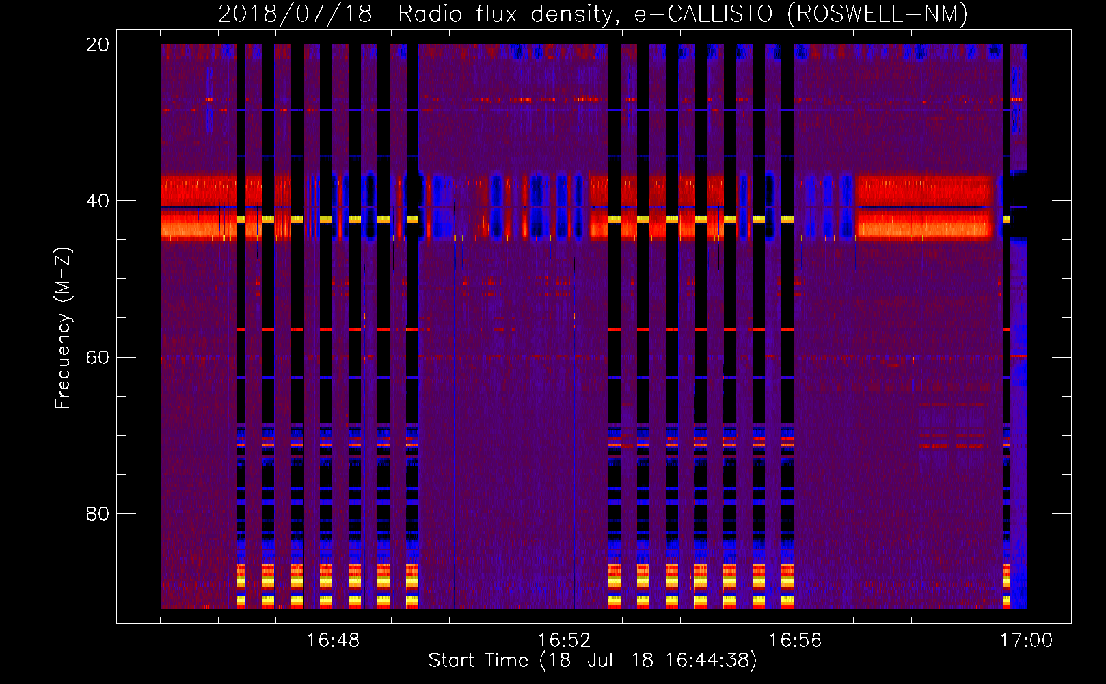This screenshot has width=1106, height=684.
Task: Click the 'Start Time (18-Jul-18 16:44:38)' label
Action: (593, 661)
